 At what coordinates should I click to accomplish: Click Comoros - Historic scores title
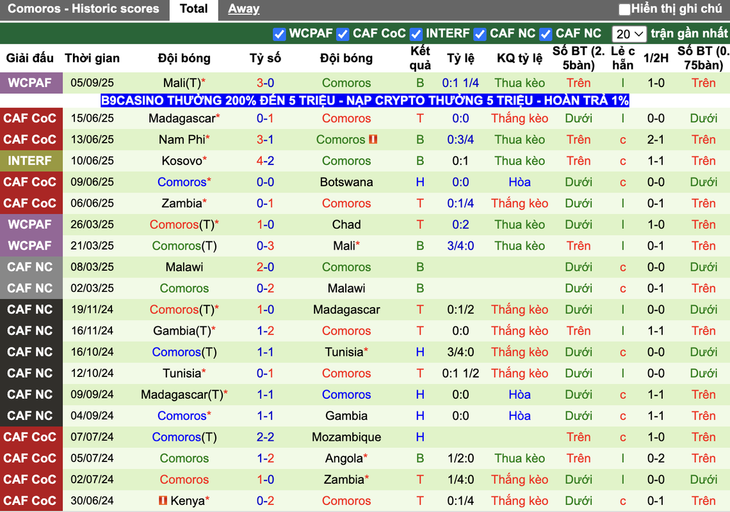(83, 9)
